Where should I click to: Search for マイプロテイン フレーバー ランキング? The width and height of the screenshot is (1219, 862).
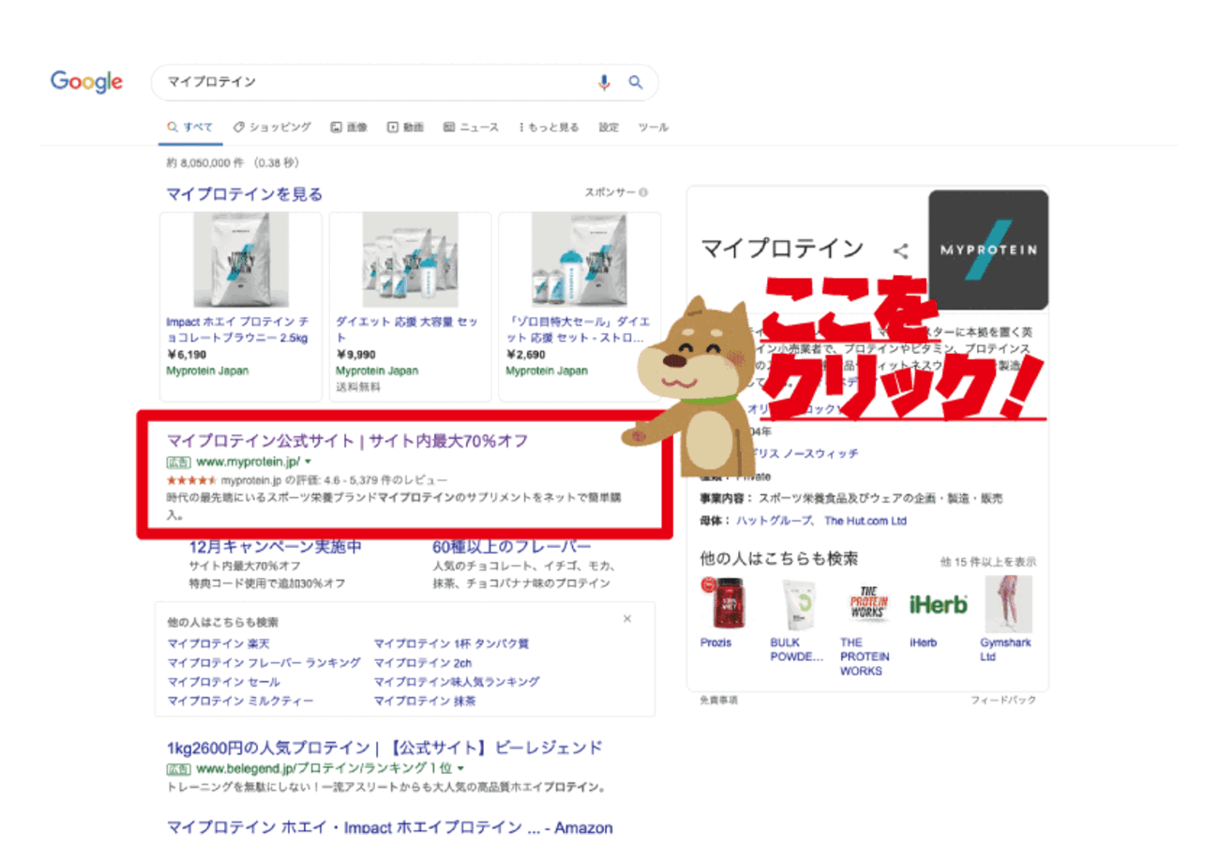tap(263, 663)
